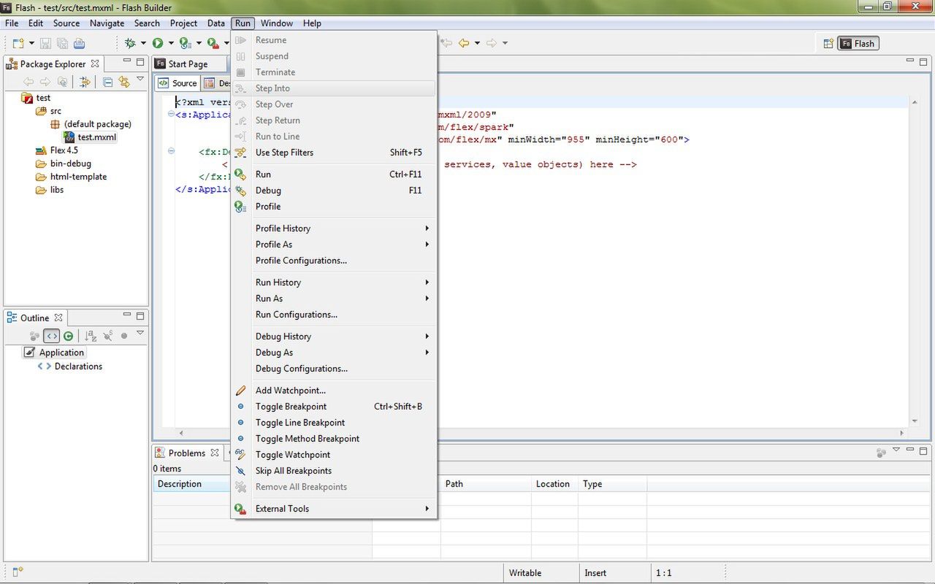
Task: Select the Flash perspective button
Action: [x=858, y=44]
